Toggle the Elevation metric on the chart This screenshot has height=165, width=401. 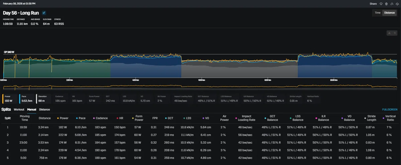point(43,99)
